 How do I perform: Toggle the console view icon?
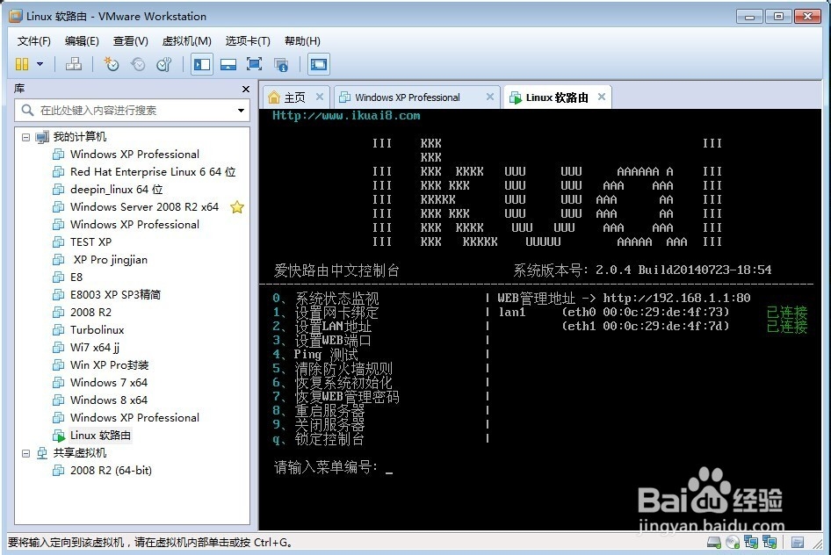(x=319, y=65)
